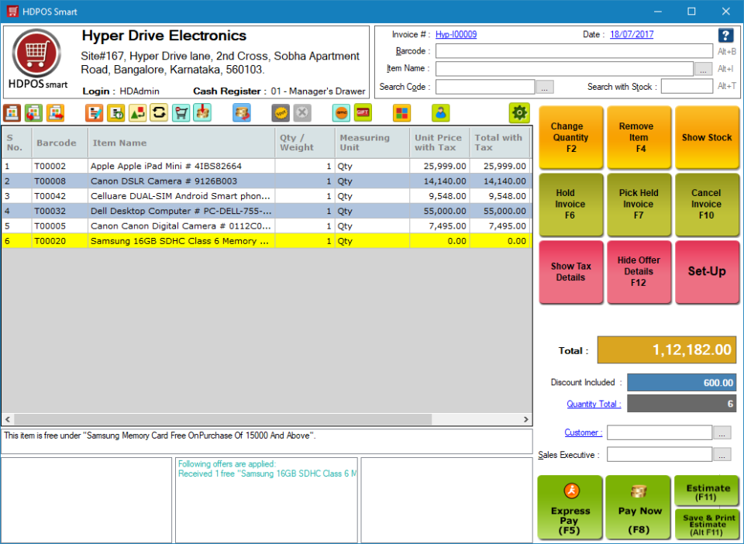Click the Quantity Total link
Screen dimensions: 744x544
[x=594, y=404]
